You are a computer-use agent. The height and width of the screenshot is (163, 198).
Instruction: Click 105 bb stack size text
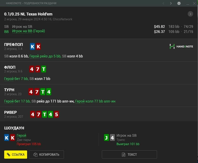tap(174, 32)
